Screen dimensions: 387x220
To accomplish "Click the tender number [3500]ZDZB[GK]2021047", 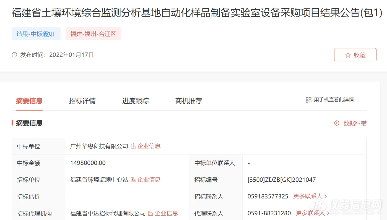I will [x=282, y=180].
